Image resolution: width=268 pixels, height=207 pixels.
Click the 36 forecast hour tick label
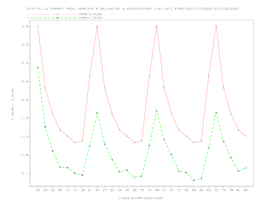(x=127, y=190)
